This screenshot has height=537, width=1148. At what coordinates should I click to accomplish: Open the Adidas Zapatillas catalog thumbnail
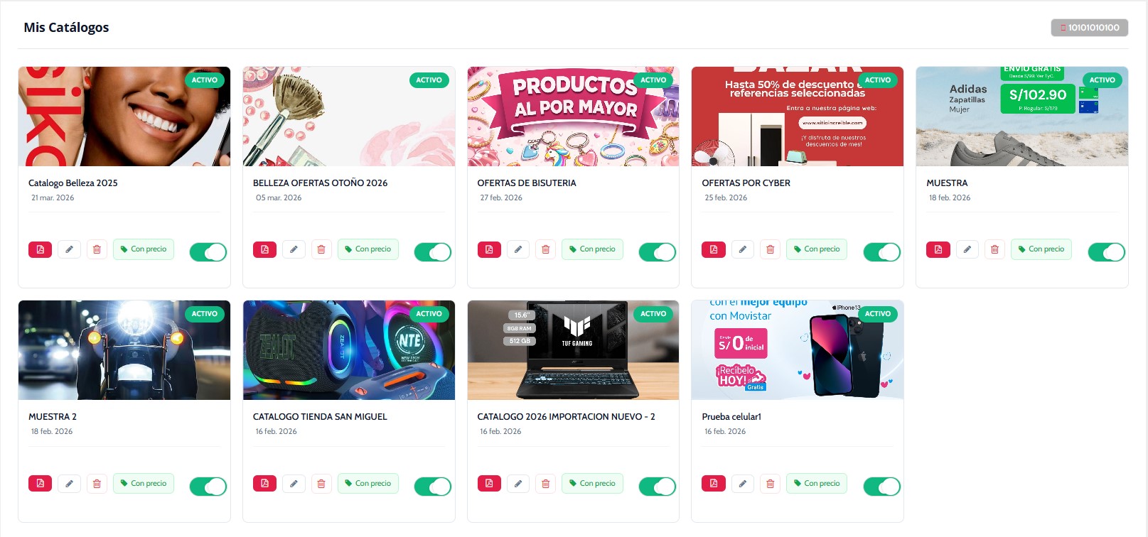(x=1022, y=116)
